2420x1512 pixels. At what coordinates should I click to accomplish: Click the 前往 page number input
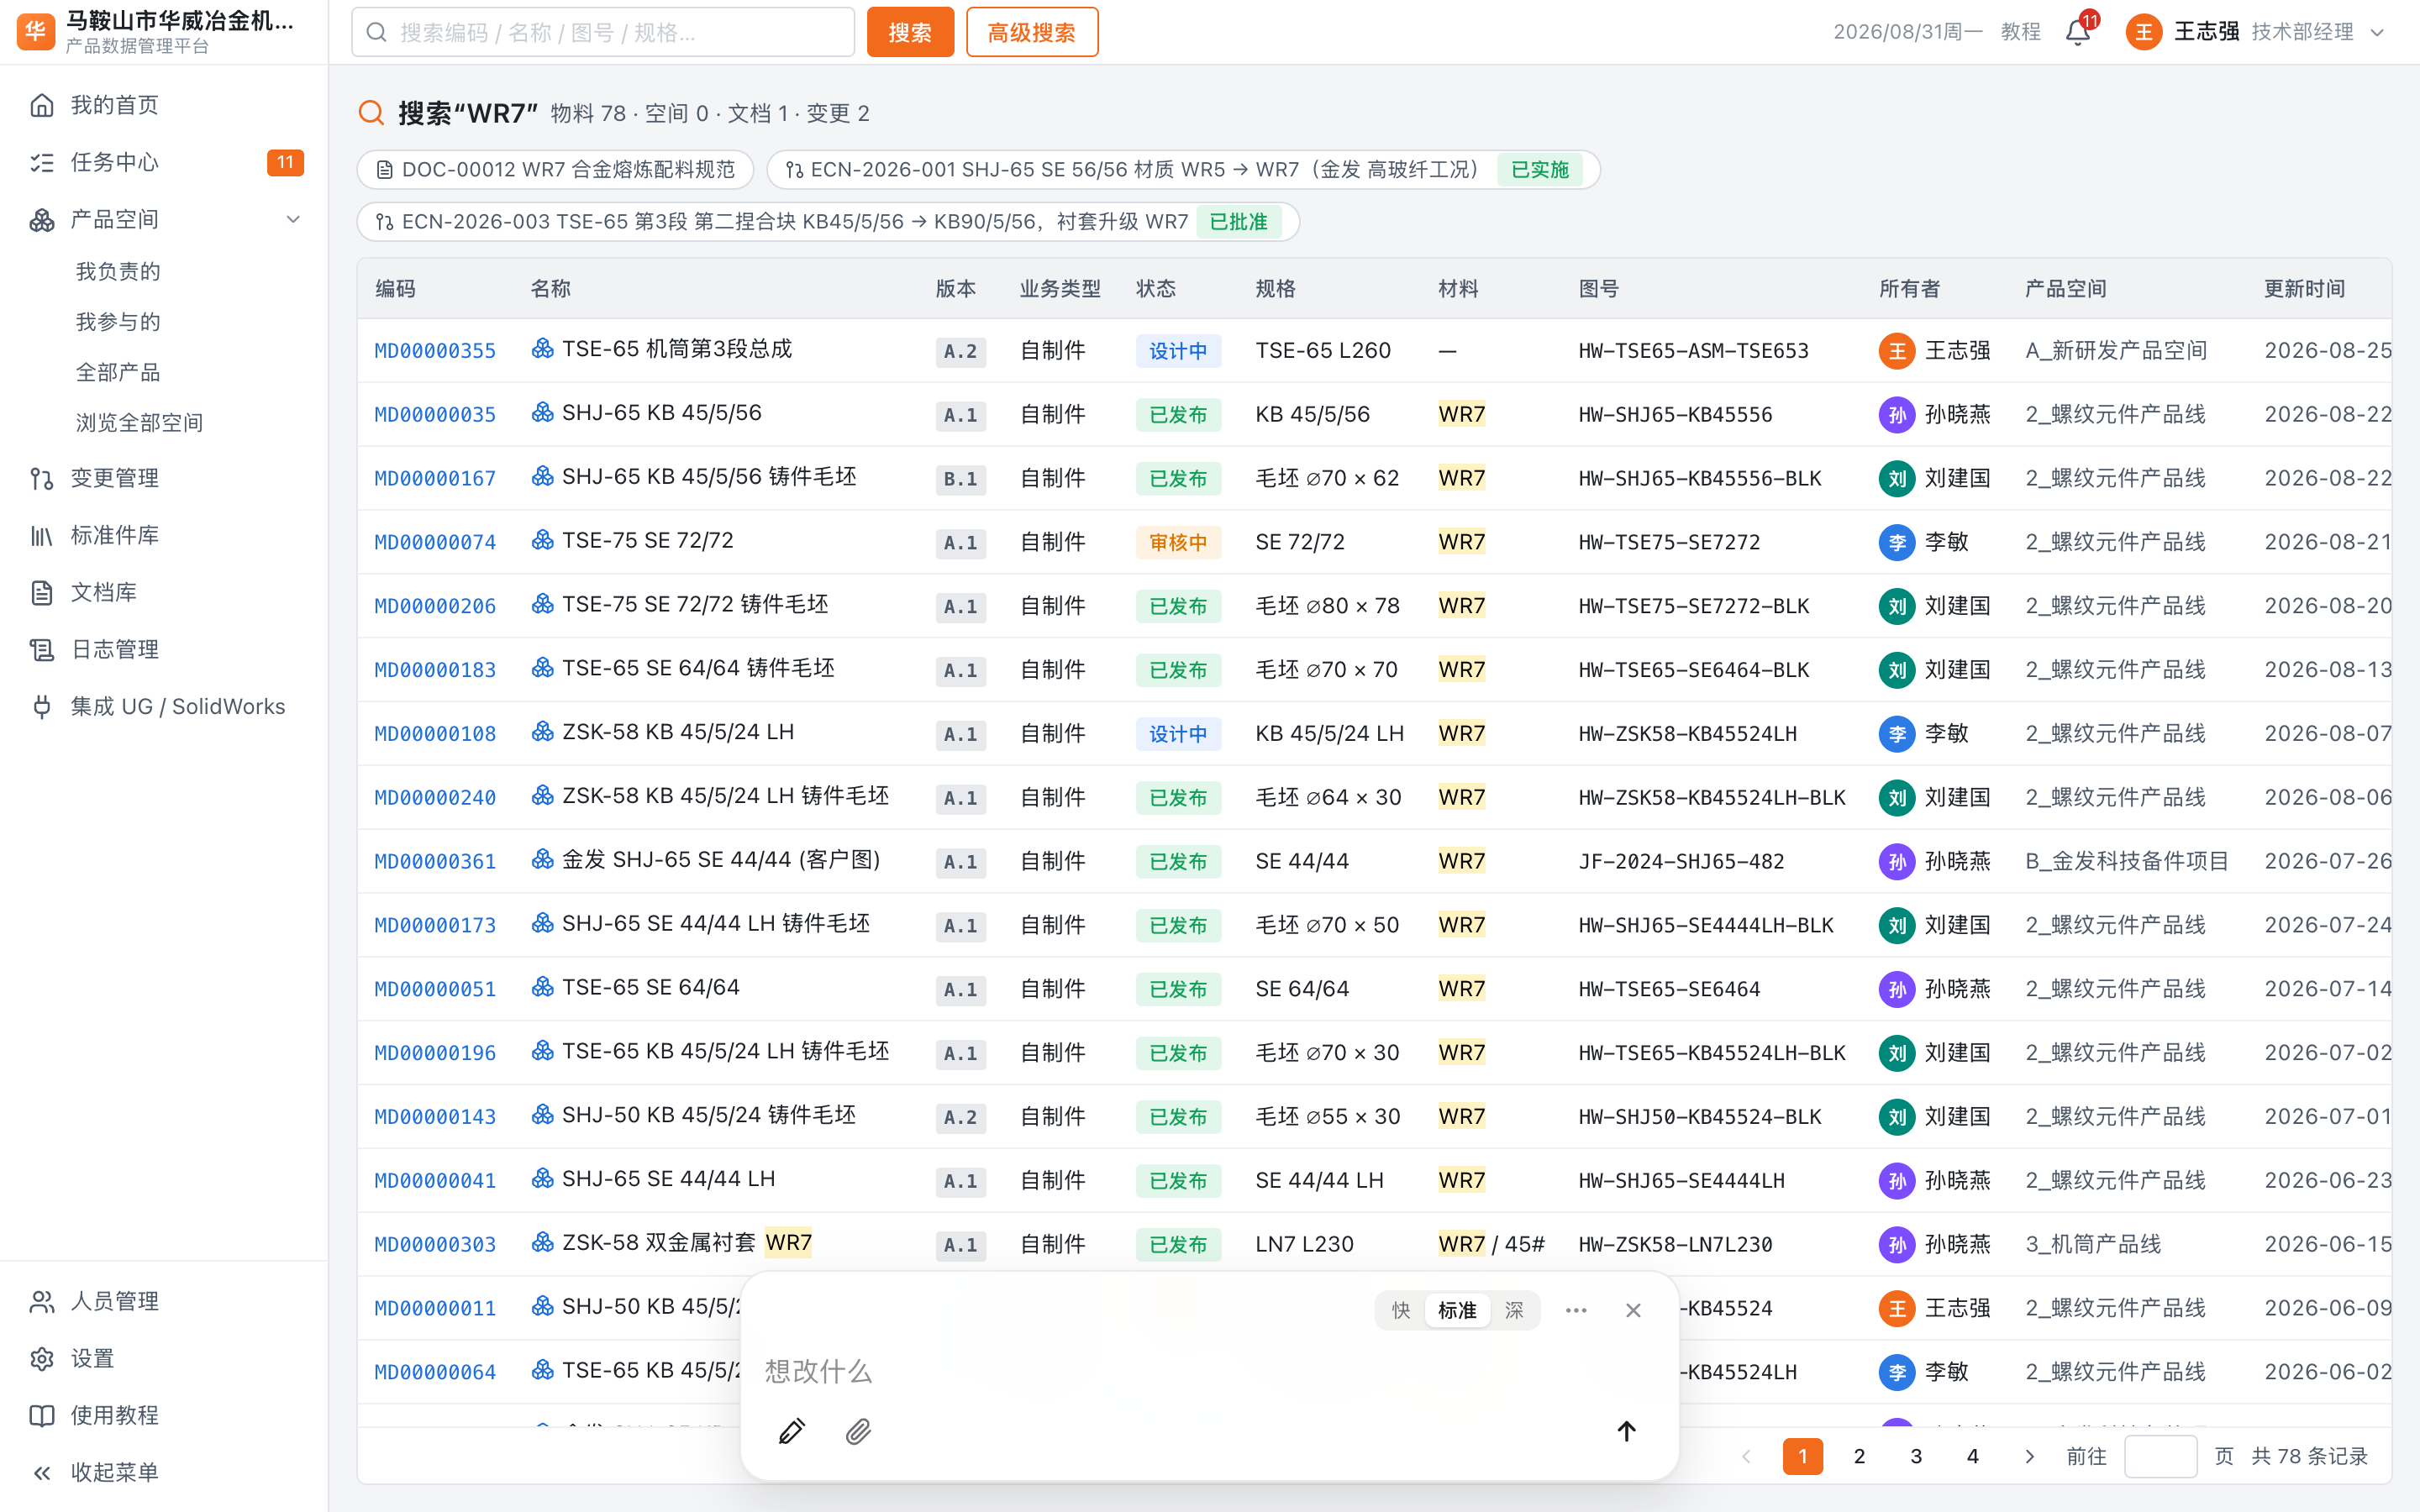click(x=2160, y=1456)
